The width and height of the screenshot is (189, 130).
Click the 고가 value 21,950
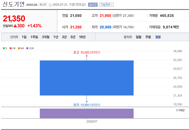pyautogui.click(x=105, y=16)
